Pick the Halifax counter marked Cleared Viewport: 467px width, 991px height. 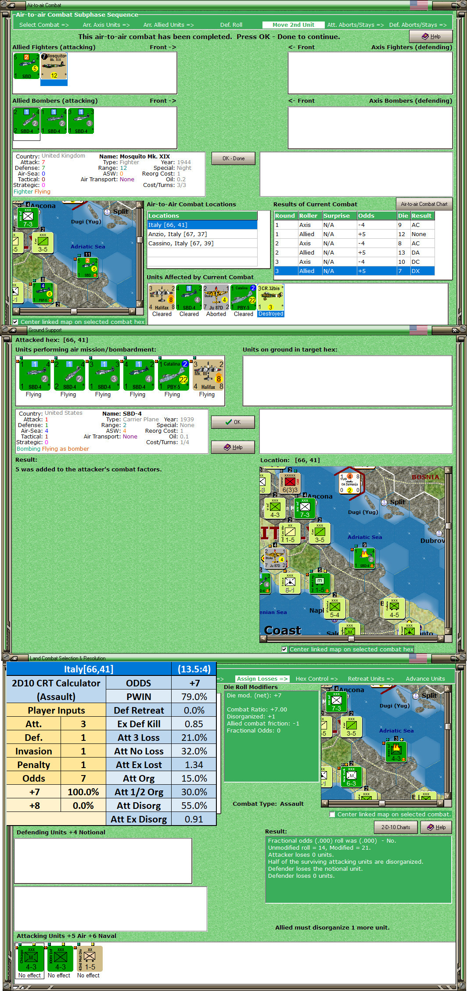(x=162, y=298)
